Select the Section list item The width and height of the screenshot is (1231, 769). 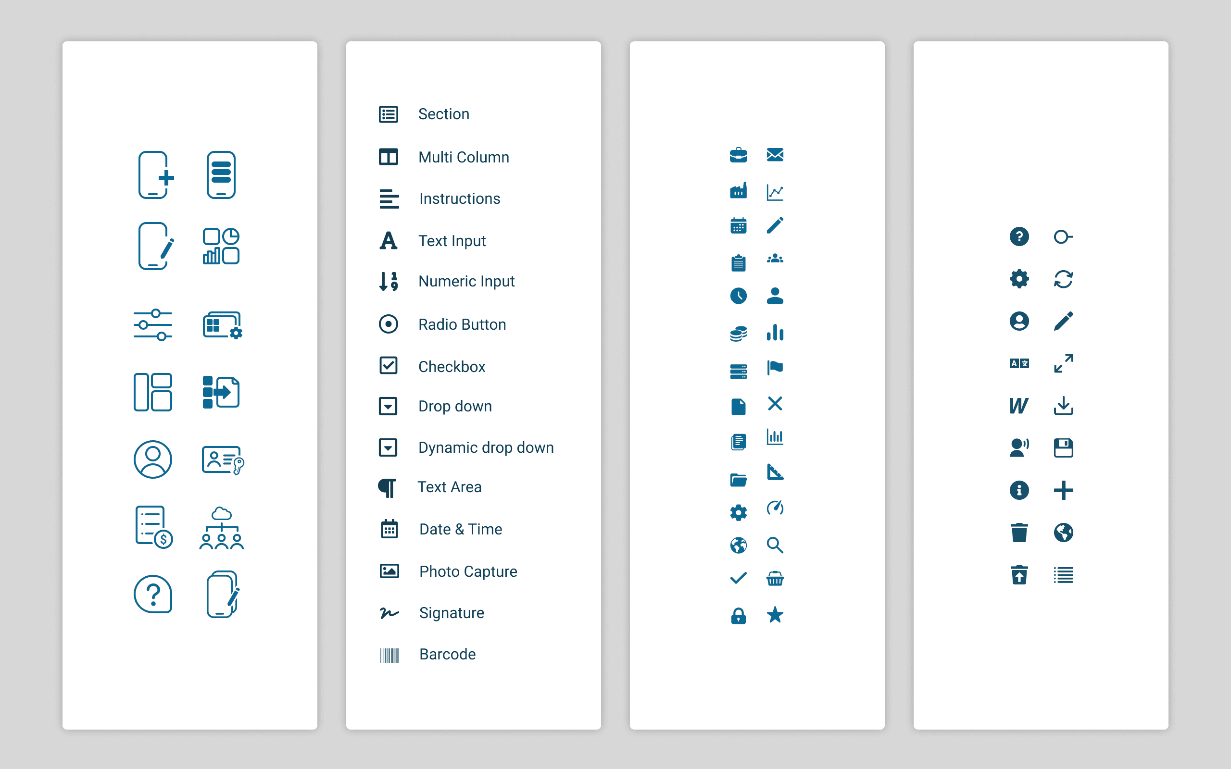pyautogui.click(x=443, y=114)
